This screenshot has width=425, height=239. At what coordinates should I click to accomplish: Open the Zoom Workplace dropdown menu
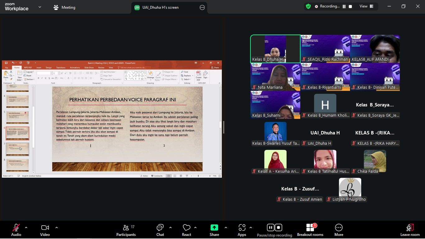(40, 7)
